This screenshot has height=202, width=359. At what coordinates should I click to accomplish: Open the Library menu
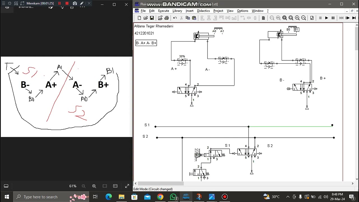[x=177, y=11]
